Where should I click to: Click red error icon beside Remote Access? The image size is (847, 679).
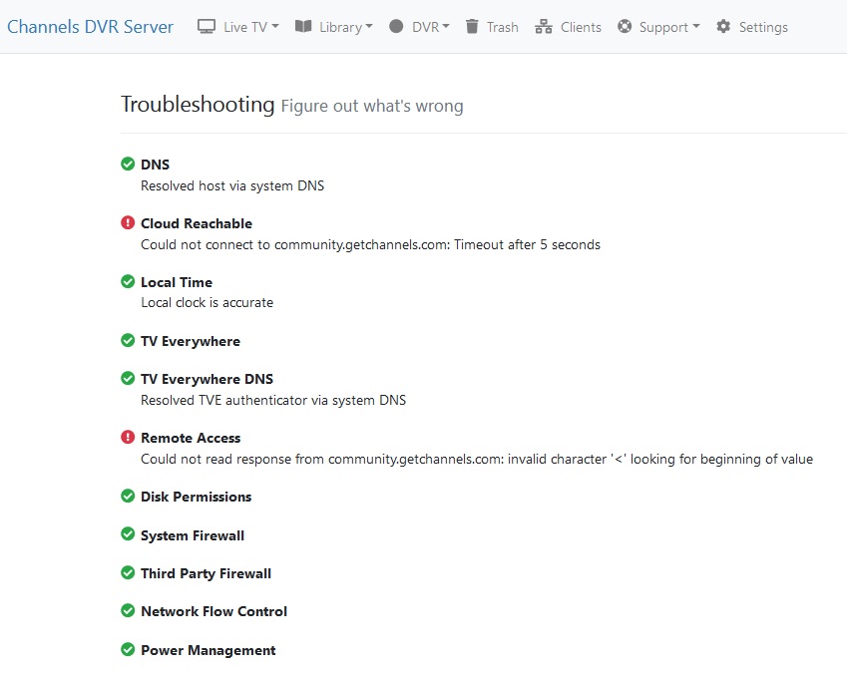128,438
